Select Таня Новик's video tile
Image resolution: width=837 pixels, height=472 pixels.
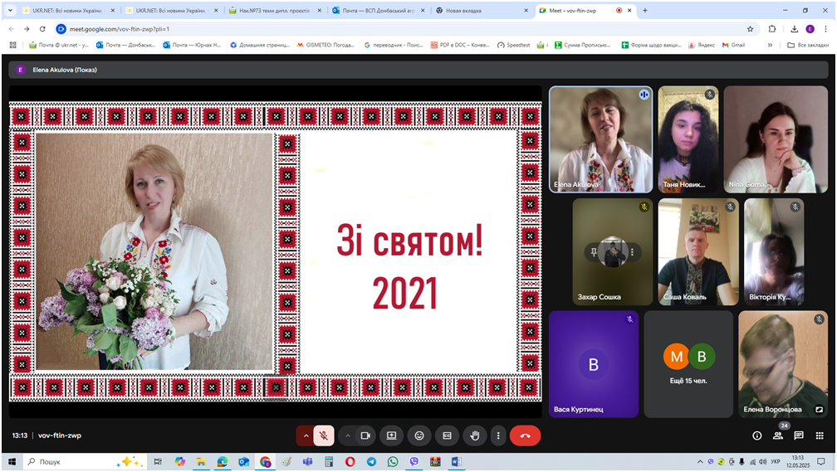pyautogui.click(x=688, y=139)
